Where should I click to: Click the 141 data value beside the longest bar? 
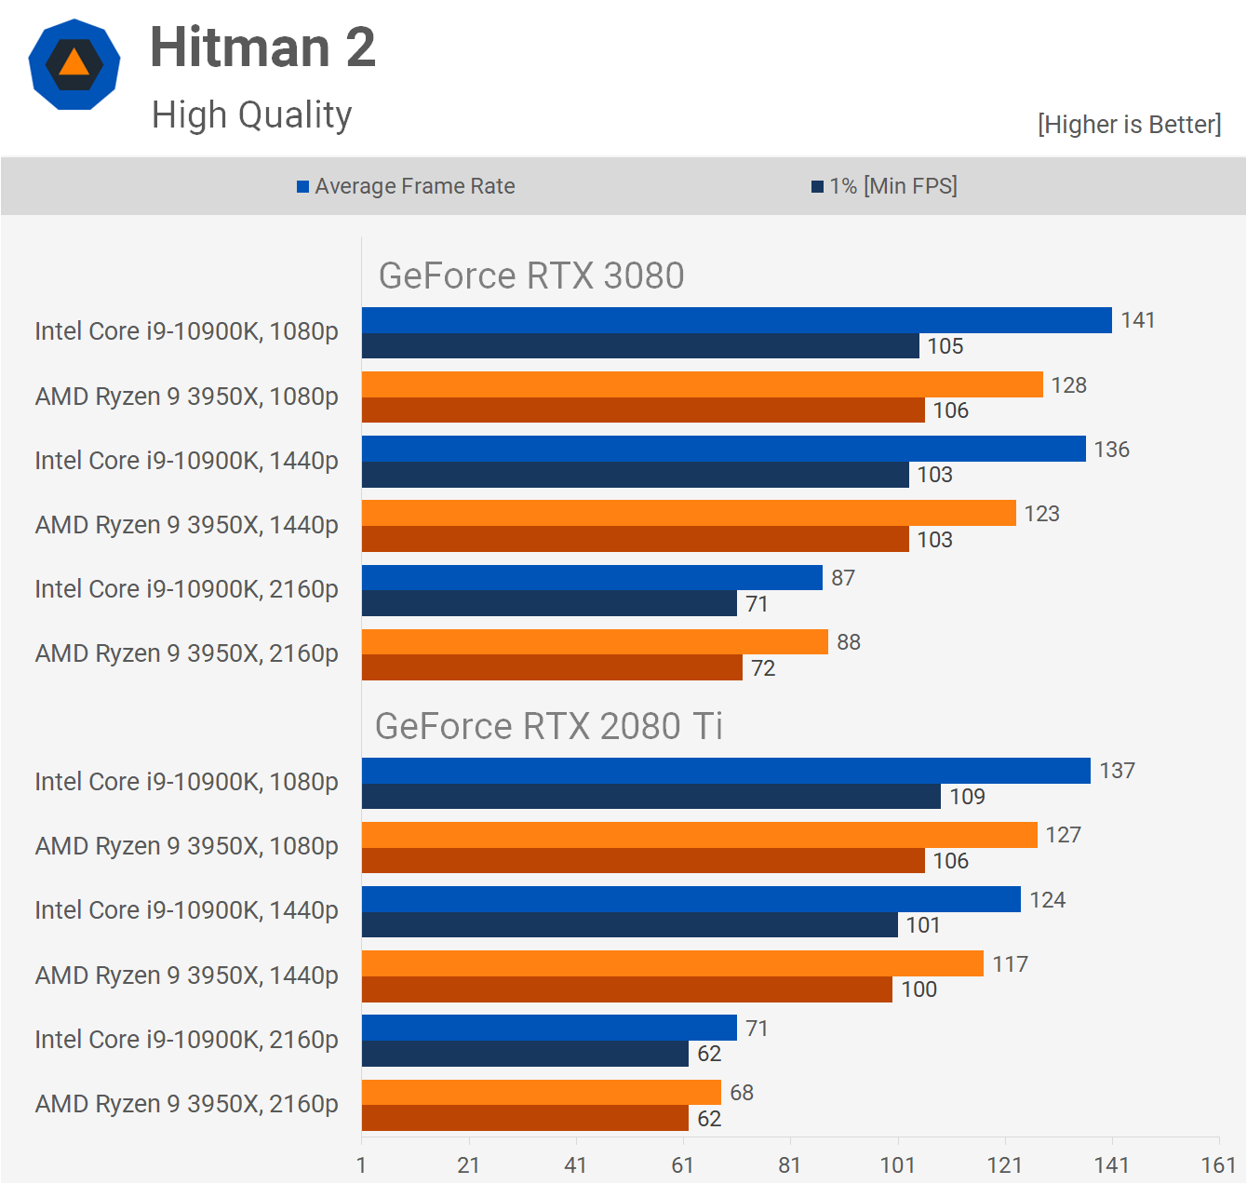(x=1138, y=320)
